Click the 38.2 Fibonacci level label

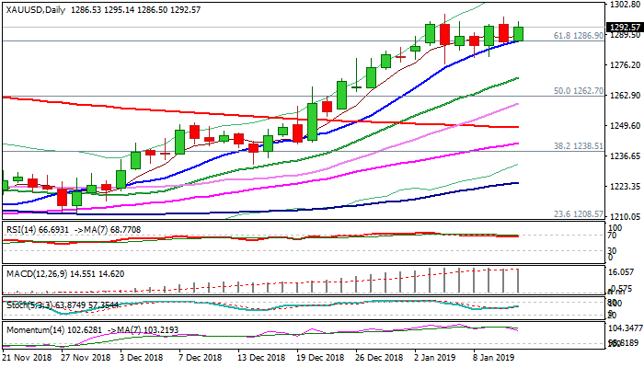point(577,145)
